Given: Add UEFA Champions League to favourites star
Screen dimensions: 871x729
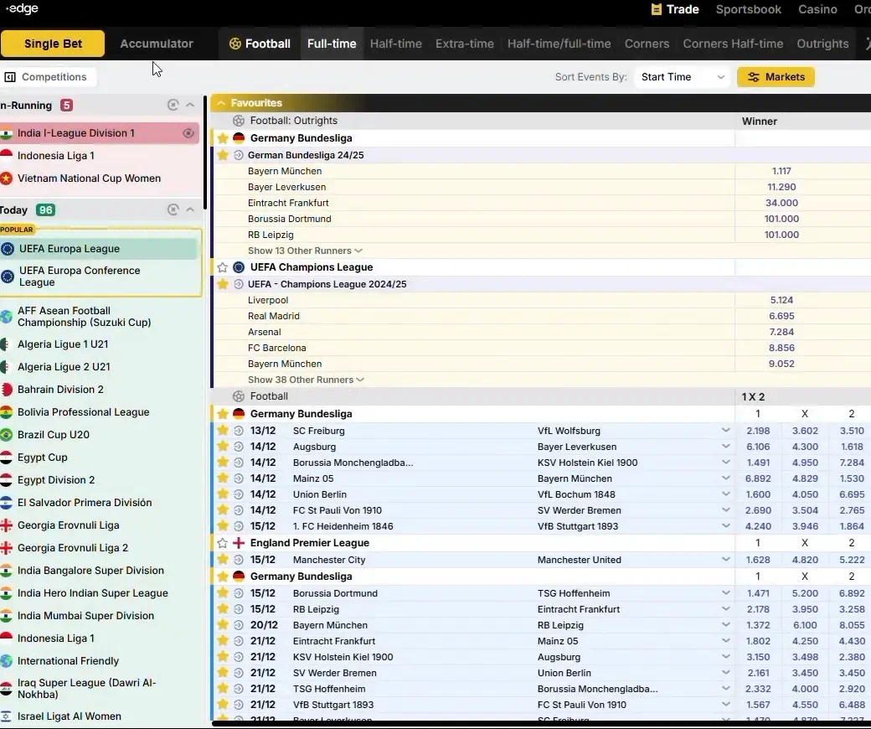Looking at the screenshot, I should (x=223, y=267).
